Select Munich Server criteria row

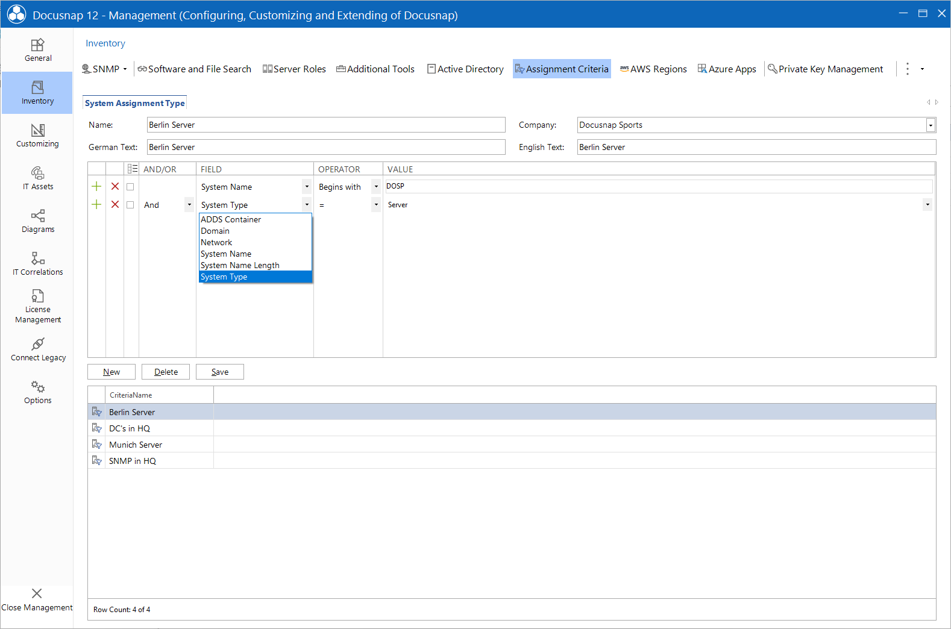click(x=512, y=444)
